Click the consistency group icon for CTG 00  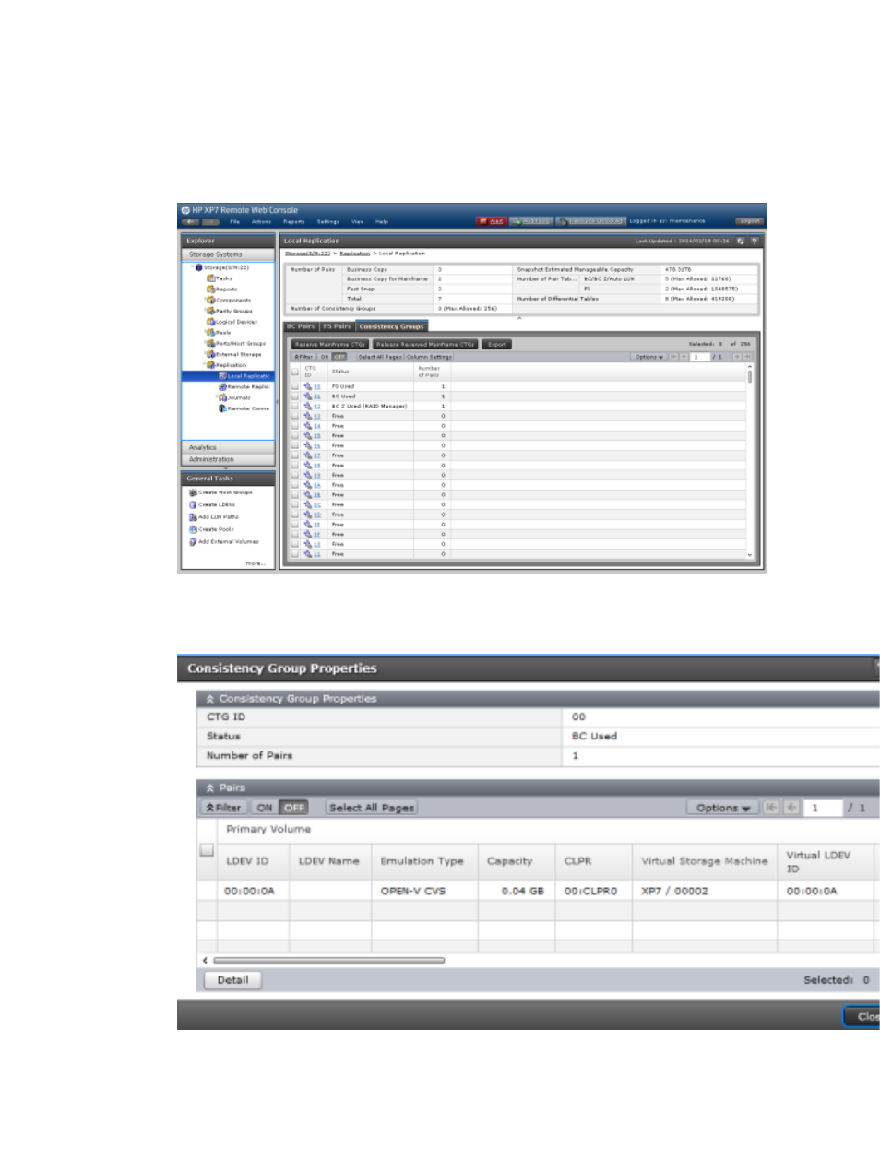click(x=308, y=386)
